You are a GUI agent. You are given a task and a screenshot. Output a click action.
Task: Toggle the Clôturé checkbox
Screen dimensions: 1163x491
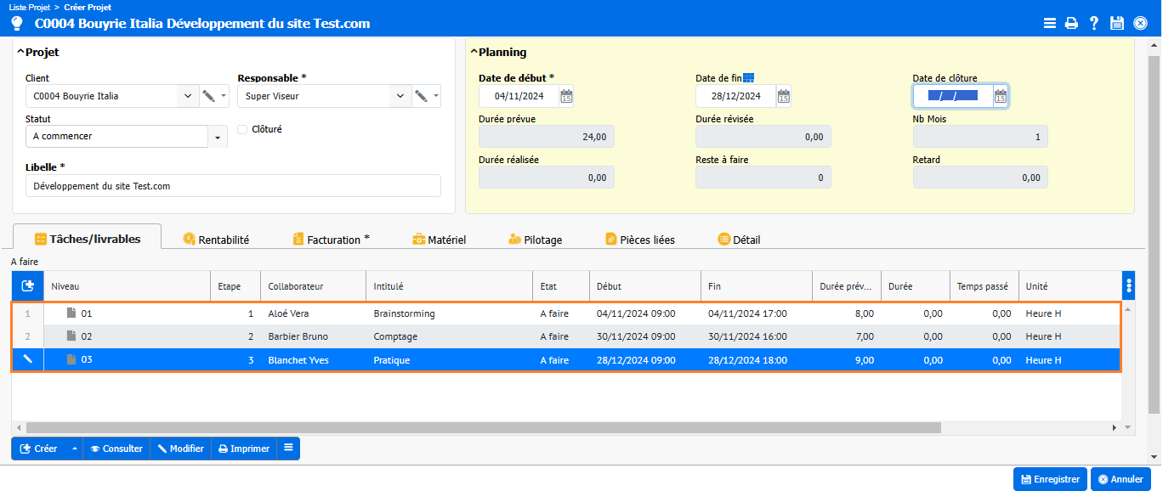[x=242, y=130]
